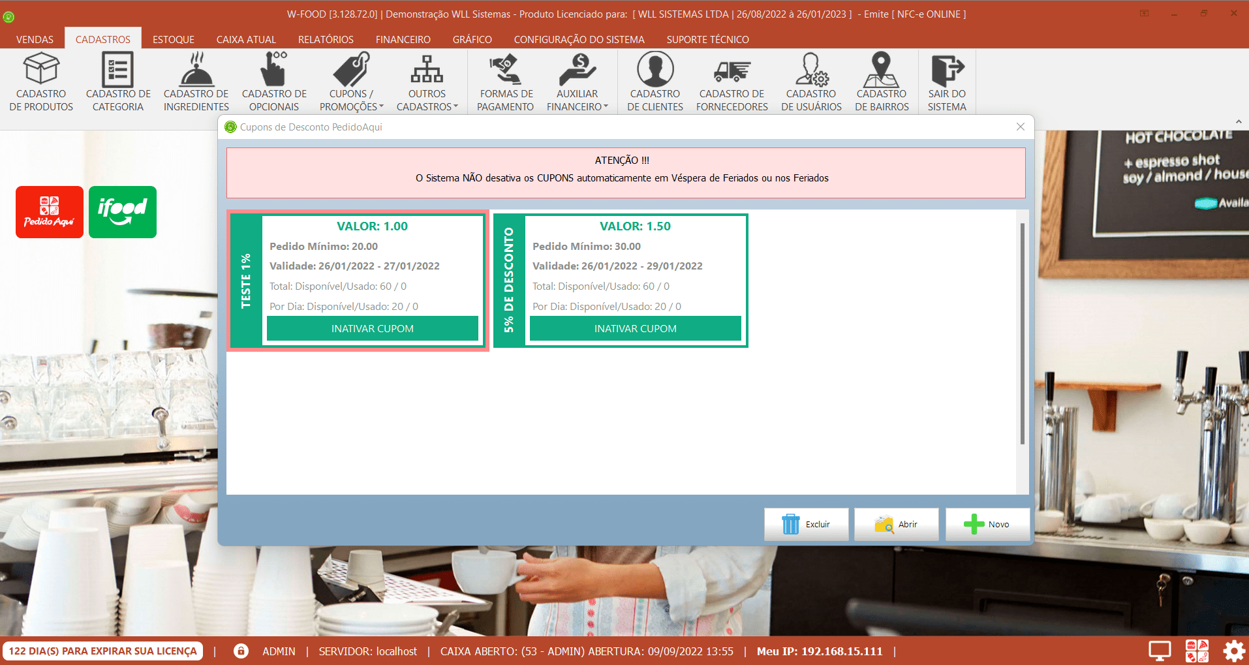Collapse the ribbon with the chevron
This screenshot has height=665, width=1249.
(1239, 121)
